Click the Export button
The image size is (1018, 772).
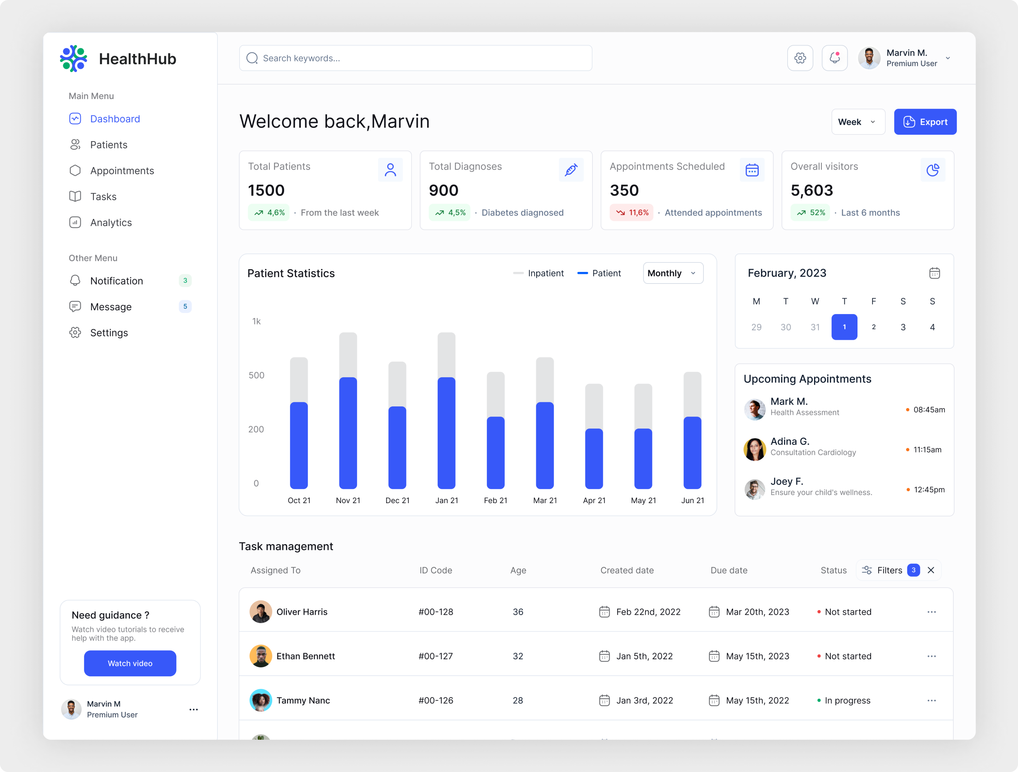925,122
